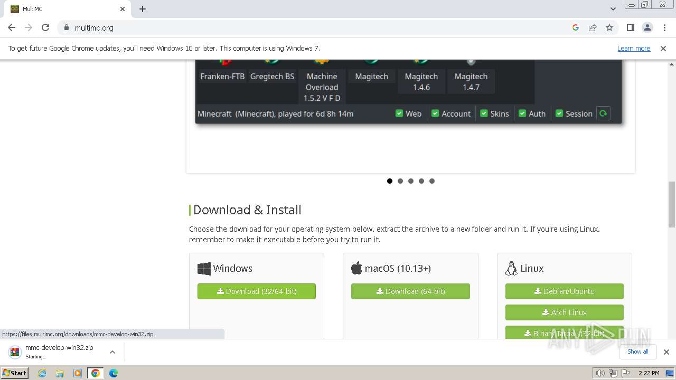Open Action Center flag icon

coord(625,373)
